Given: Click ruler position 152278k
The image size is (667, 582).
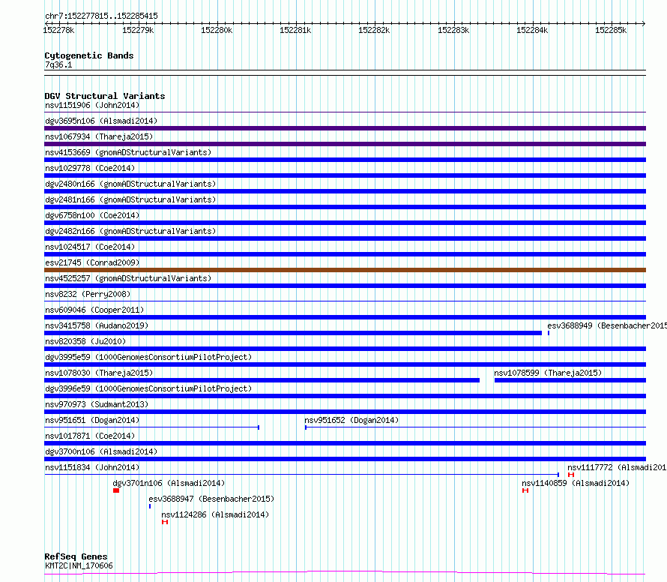Looking at the screenshot, I should pos(58,30).
